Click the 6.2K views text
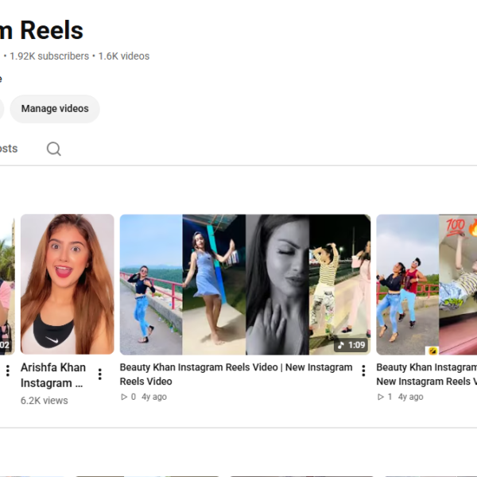Screen dimensions: 477x477 click(x=44, y=401)
